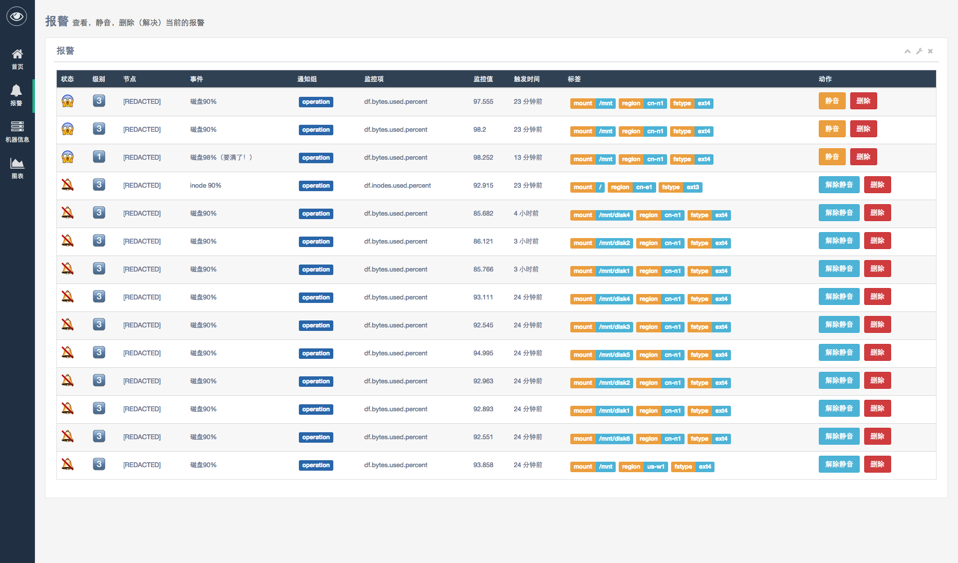958x563 pixels.
Task: Click the wrench settings icon in panel header
Action: pos(919,51)
